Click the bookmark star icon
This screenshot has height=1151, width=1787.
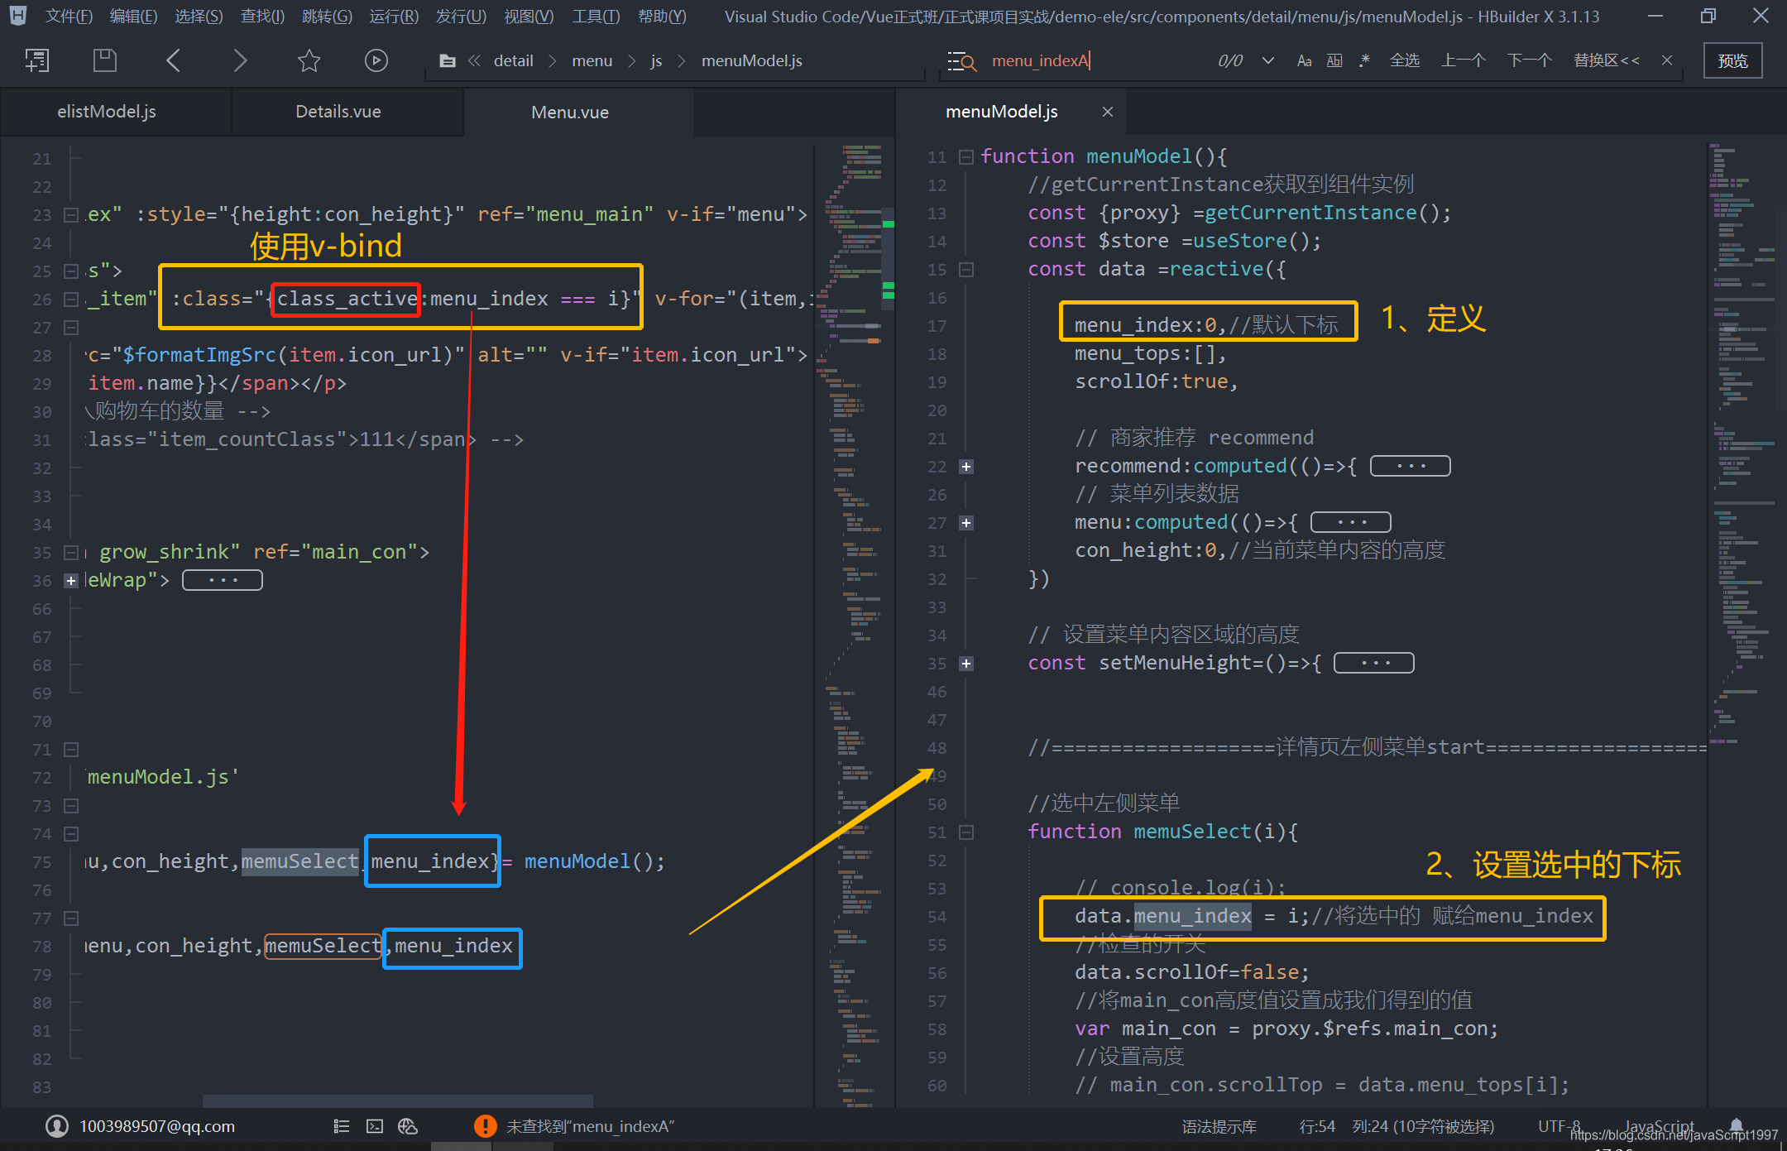click(309, 60)
